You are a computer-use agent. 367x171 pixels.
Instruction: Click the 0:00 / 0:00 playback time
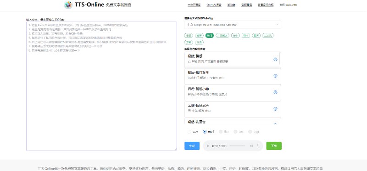coord(219,146)
